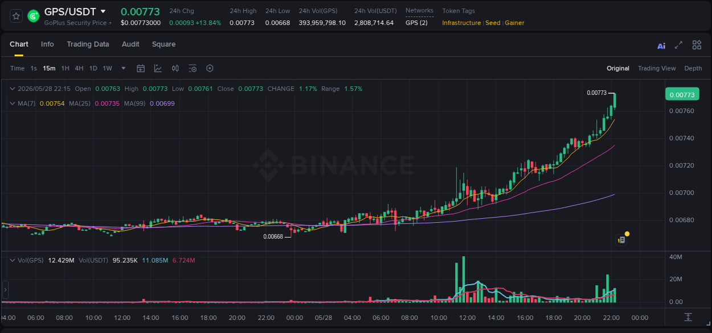Switch to Original chart view
This screenshot has height=333, width=712.
point(618,68)
